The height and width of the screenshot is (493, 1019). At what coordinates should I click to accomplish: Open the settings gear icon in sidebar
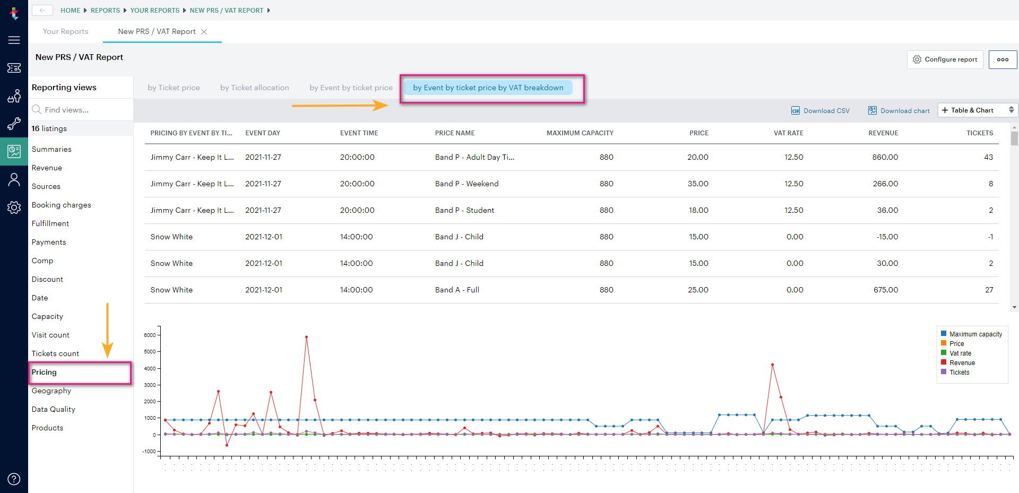(x=14, y=207)
